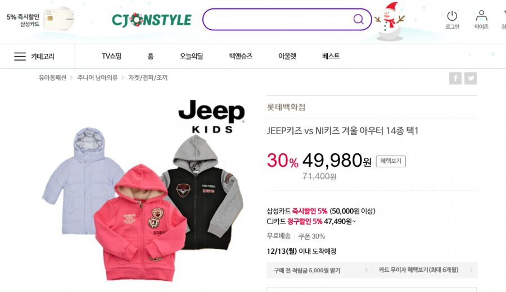This screenshot has height=292, width=506.
Task: Open the My Zone person icon
Action: click(x=481, y=16)
